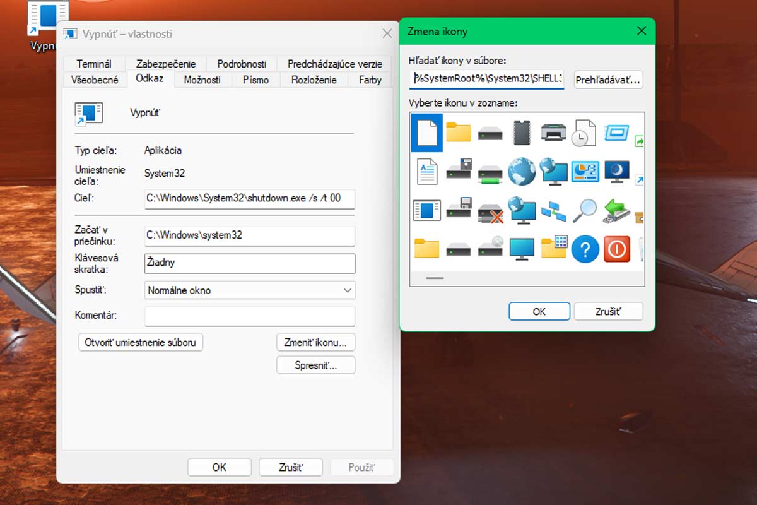Choose the blue question mark help icon
This screenshot has width=757, height=505.
[x=585, y=250]
